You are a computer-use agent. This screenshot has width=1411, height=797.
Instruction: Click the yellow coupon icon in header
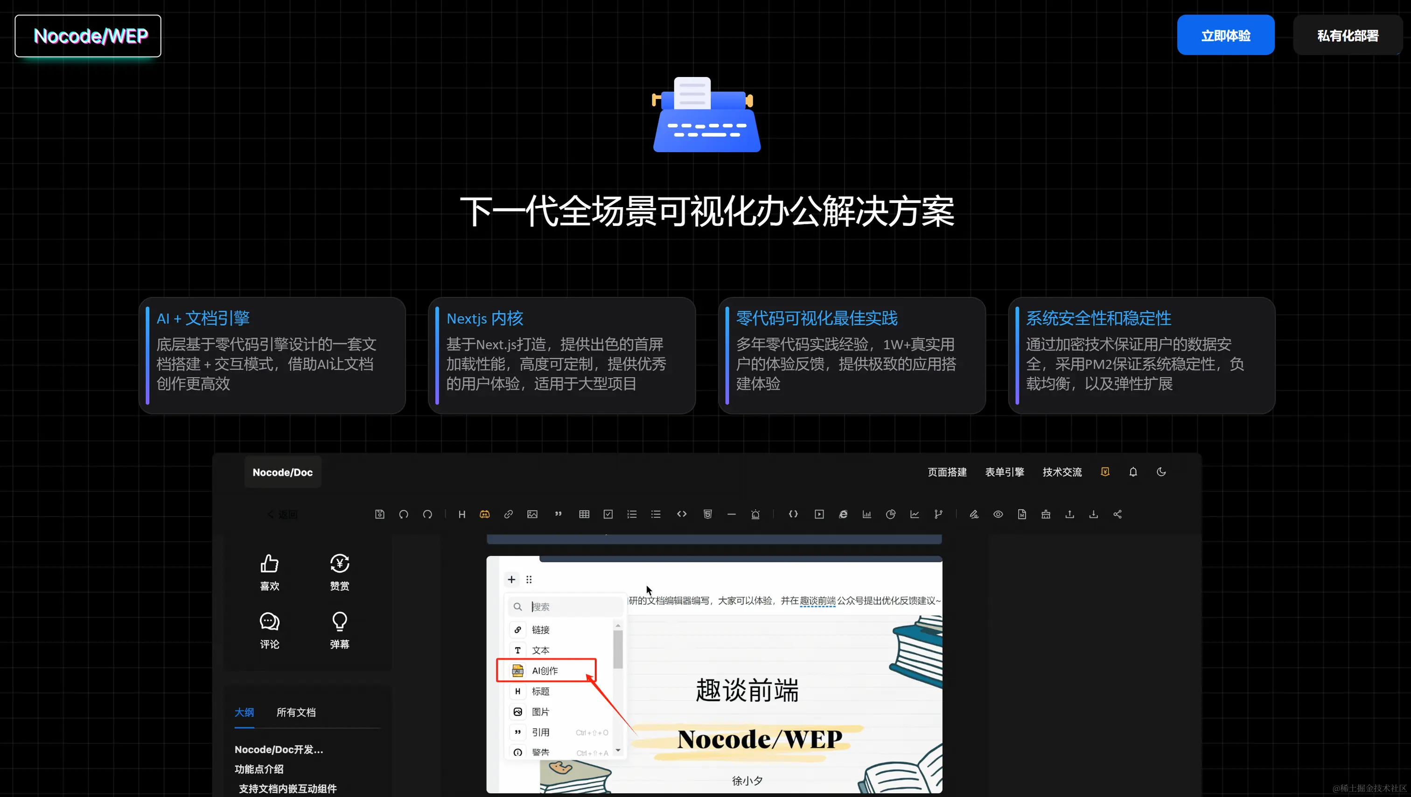1105,472
